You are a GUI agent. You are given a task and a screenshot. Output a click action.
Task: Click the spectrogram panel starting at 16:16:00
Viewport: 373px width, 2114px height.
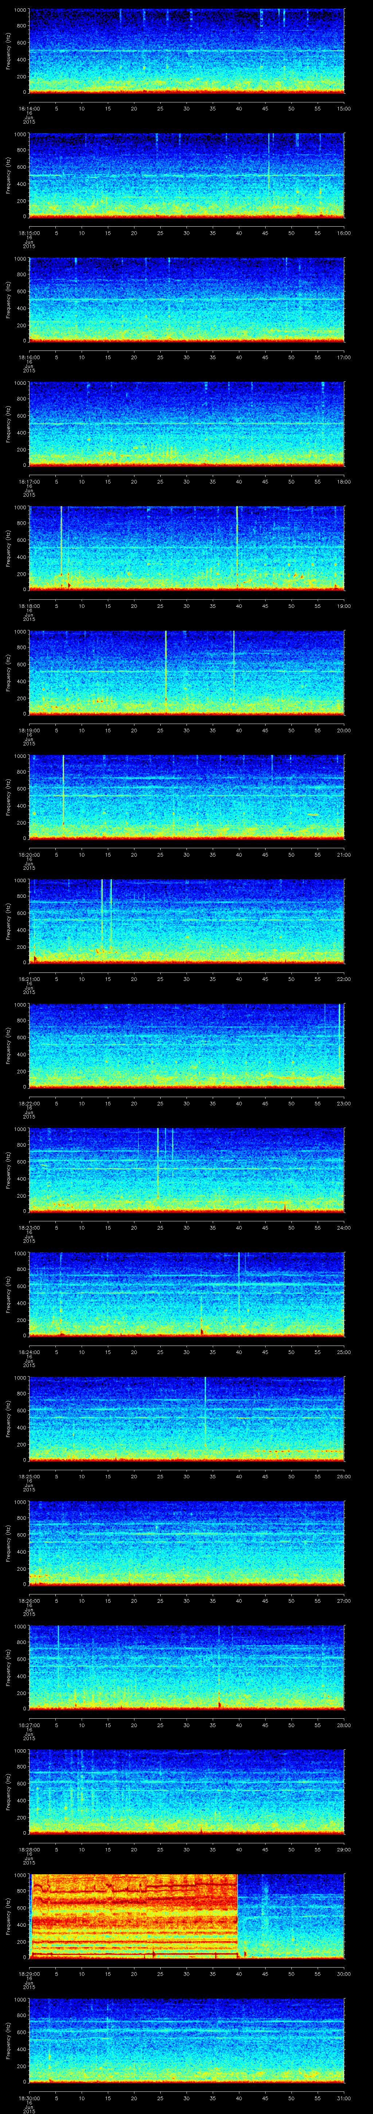click(186, 300)
